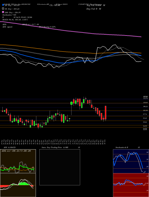
Task: Click the 'BUY Slowing @ 22%' signal text
Action: pyautogui.click(x=47, y=27)
